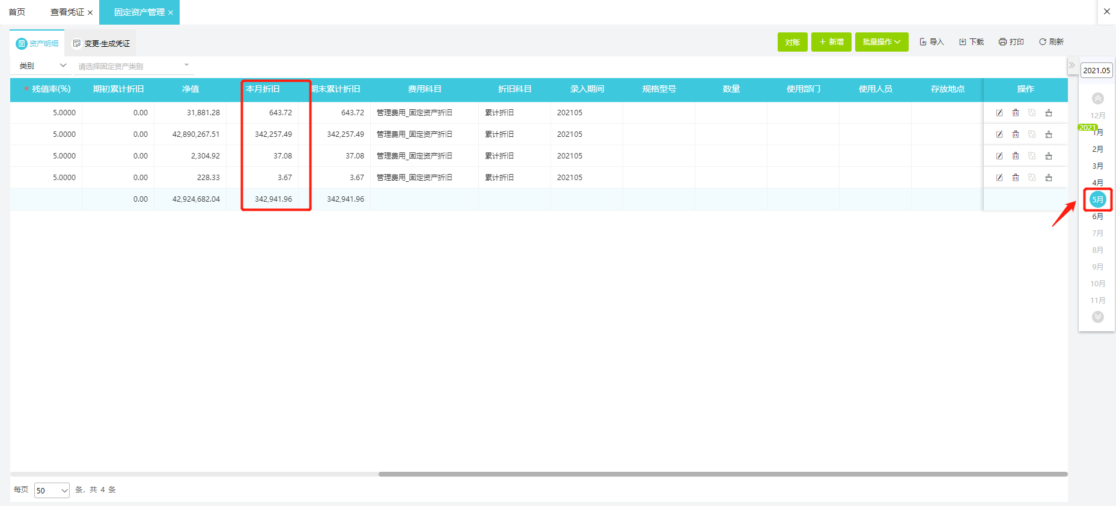1116x506 pixels.
Task: Click the 使用部门 column header
Action: 803,89
